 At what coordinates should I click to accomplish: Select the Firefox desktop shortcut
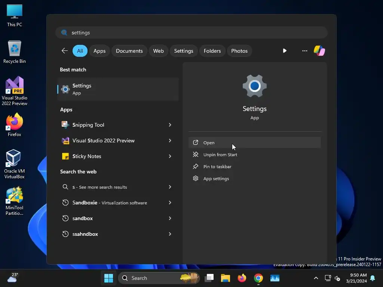click(15, 125)
